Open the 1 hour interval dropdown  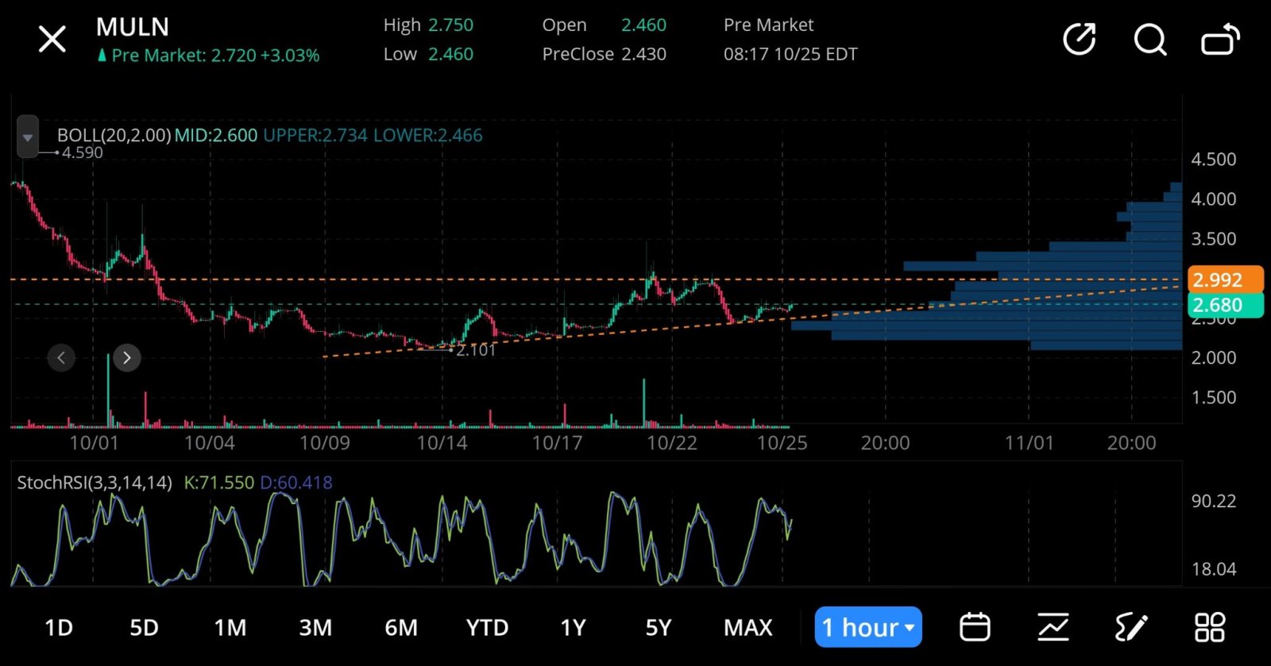click(868, 627)
